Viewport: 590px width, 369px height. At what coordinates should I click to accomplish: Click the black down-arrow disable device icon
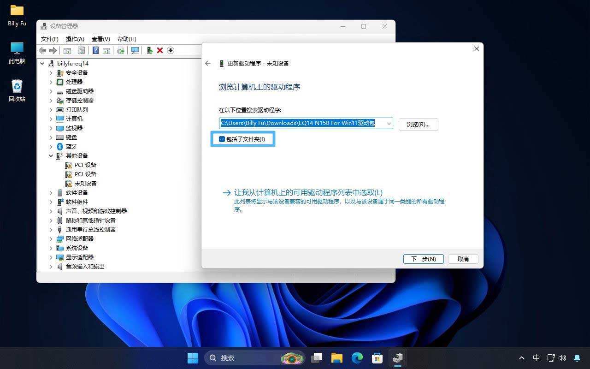pyautogui.click(x=171, y=50)
